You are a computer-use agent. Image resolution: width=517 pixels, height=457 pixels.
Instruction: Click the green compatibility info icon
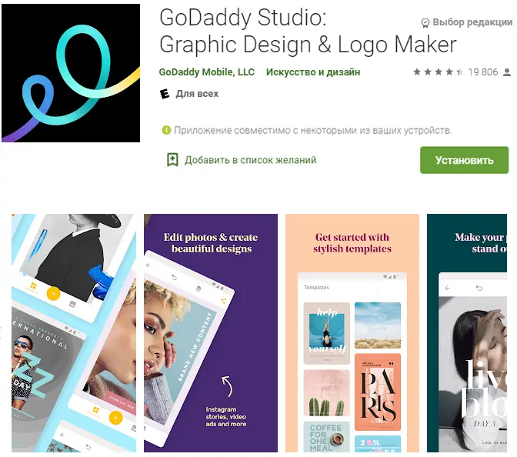click(166, 130)
